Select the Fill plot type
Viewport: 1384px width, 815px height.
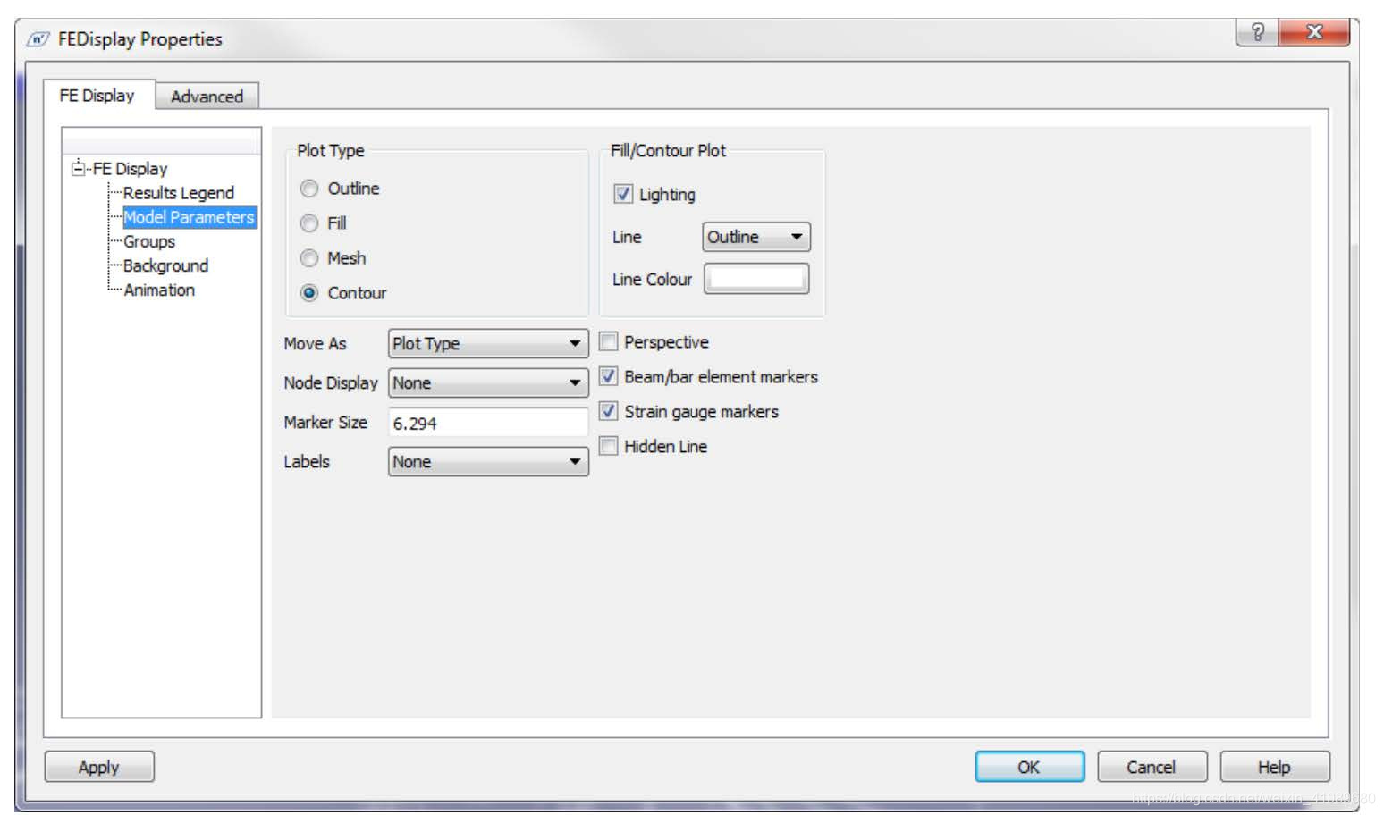(x=309, y=223)
